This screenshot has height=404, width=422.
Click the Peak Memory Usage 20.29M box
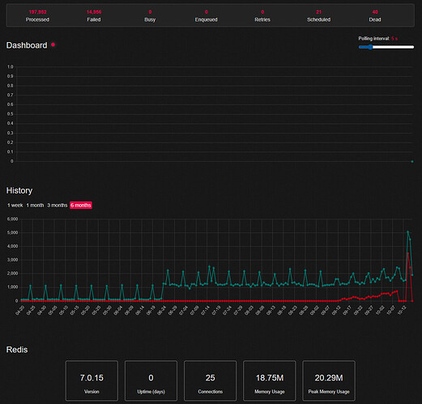(329, 381)
